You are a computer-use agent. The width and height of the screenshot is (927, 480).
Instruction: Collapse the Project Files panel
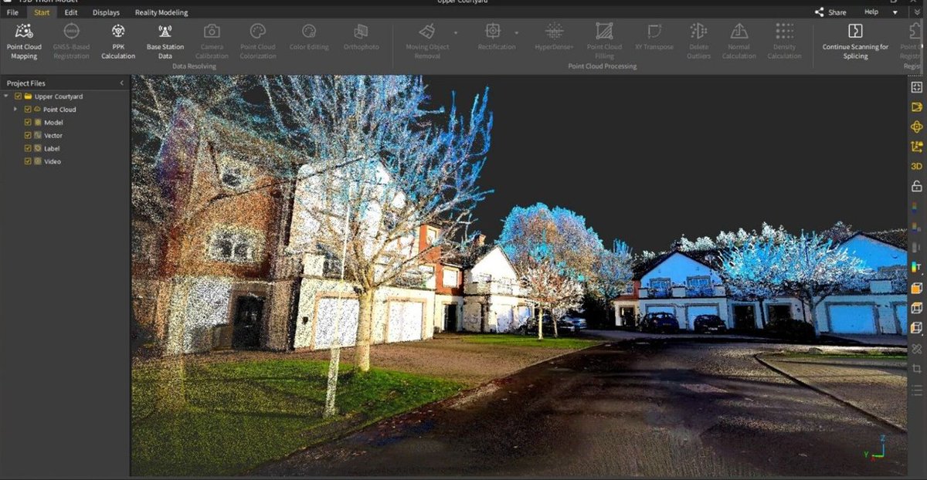(x=121, y=83)
